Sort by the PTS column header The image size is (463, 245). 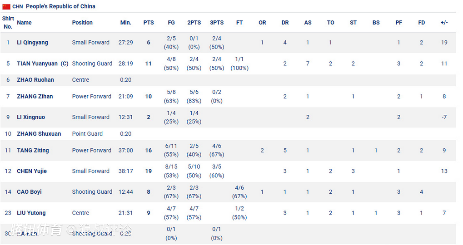tap(149, 23)
